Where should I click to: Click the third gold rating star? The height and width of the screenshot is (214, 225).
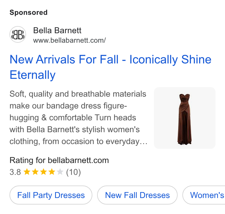pyautogui.click(x=43, y=172)
